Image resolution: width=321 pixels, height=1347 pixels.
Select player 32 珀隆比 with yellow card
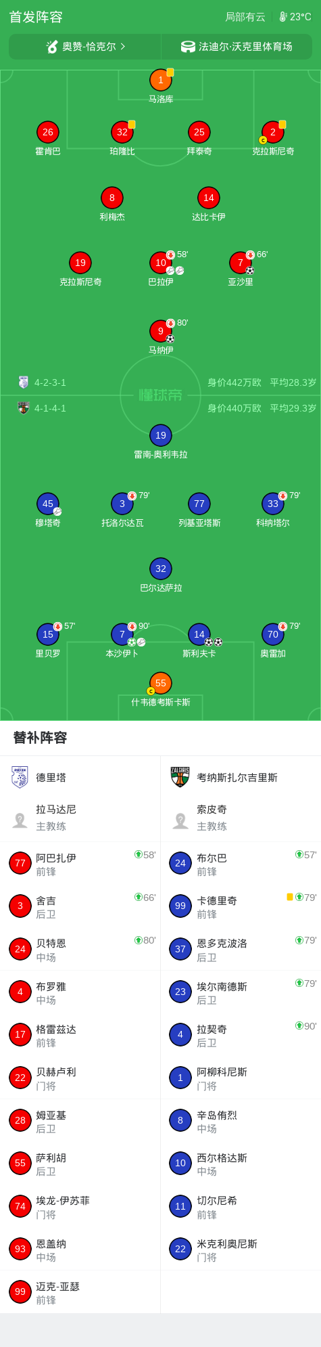(x=122, y=132)
